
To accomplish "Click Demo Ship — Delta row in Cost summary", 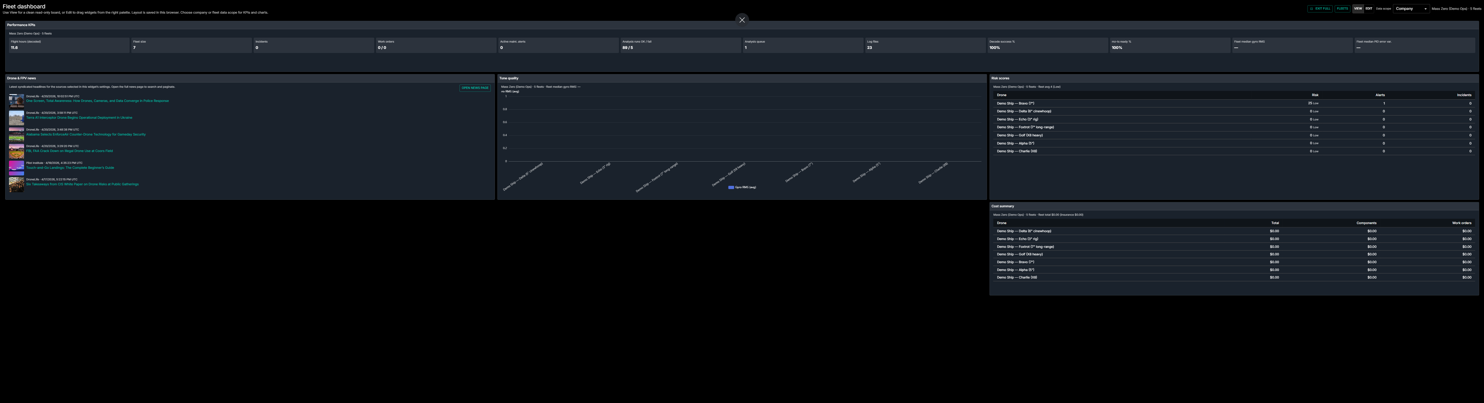I will [1234, 231].
